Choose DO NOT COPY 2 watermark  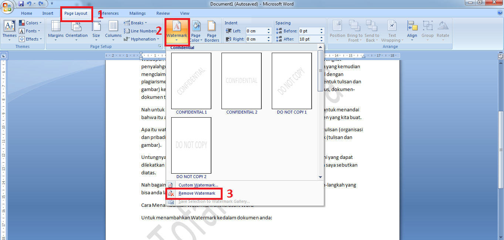[191, 145]
